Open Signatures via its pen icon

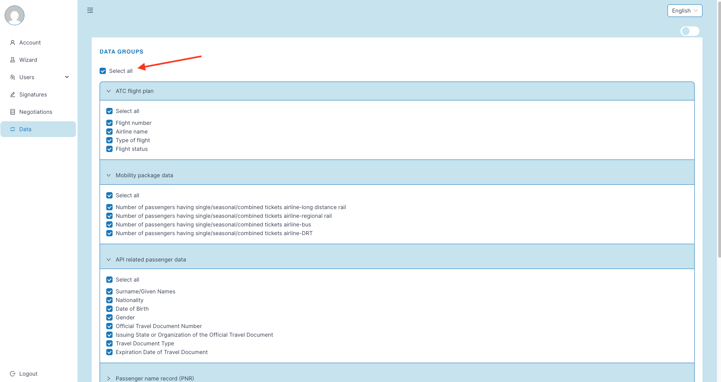pyautogui.click(x=13, y=95)
